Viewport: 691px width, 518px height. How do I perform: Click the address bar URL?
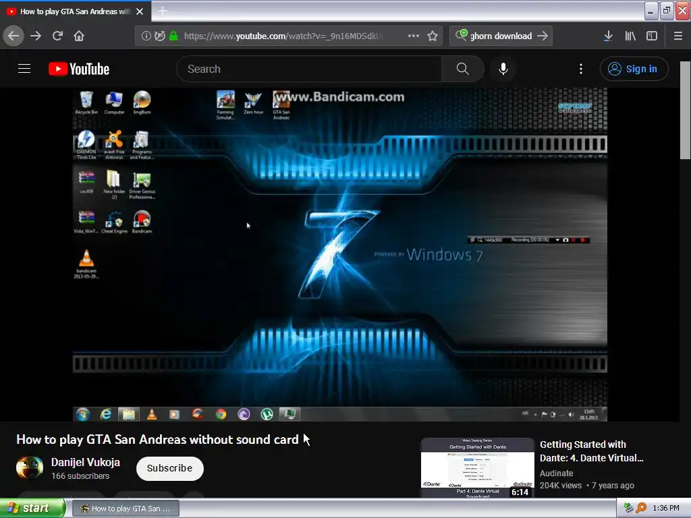283,36
